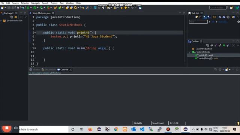Viewport: 240px width, 135px height.
Task: Open the Window menu
Action: pyautogui.click(x=70, y=3)
